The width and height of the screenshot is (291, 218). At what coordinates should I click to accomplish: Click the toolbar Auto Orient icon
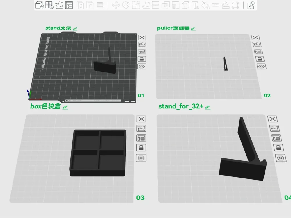pyautogui.click(x=59, y=5)
